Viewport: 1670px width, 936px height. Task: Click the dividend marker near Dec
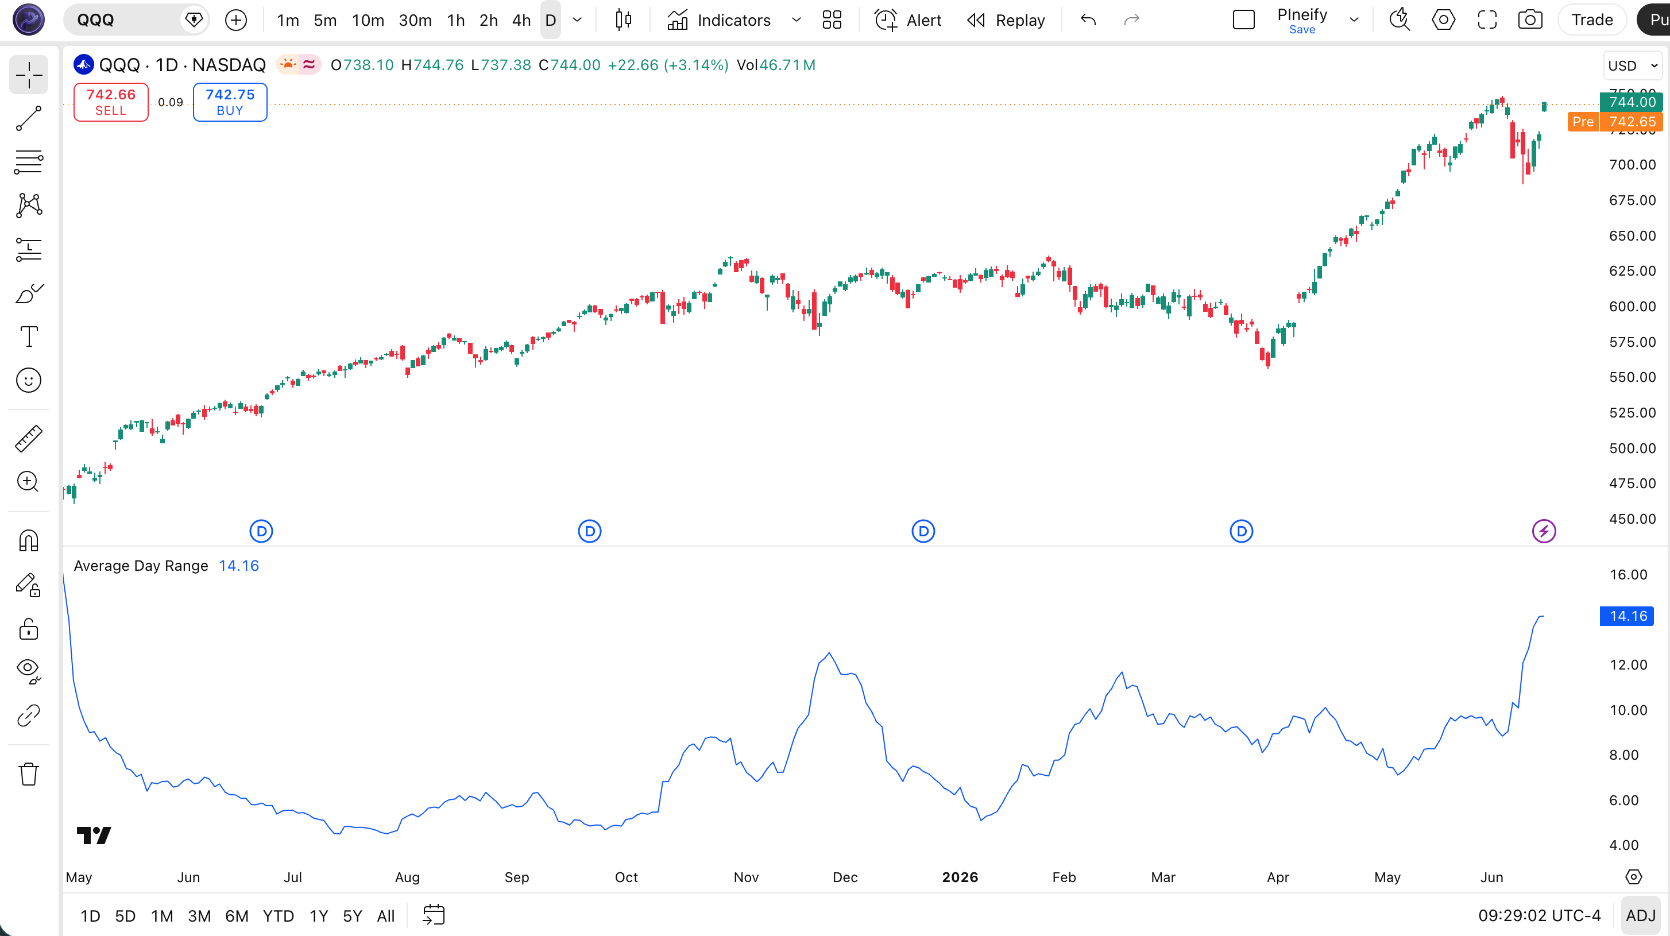pyautogui.click(x=923, y=532)
